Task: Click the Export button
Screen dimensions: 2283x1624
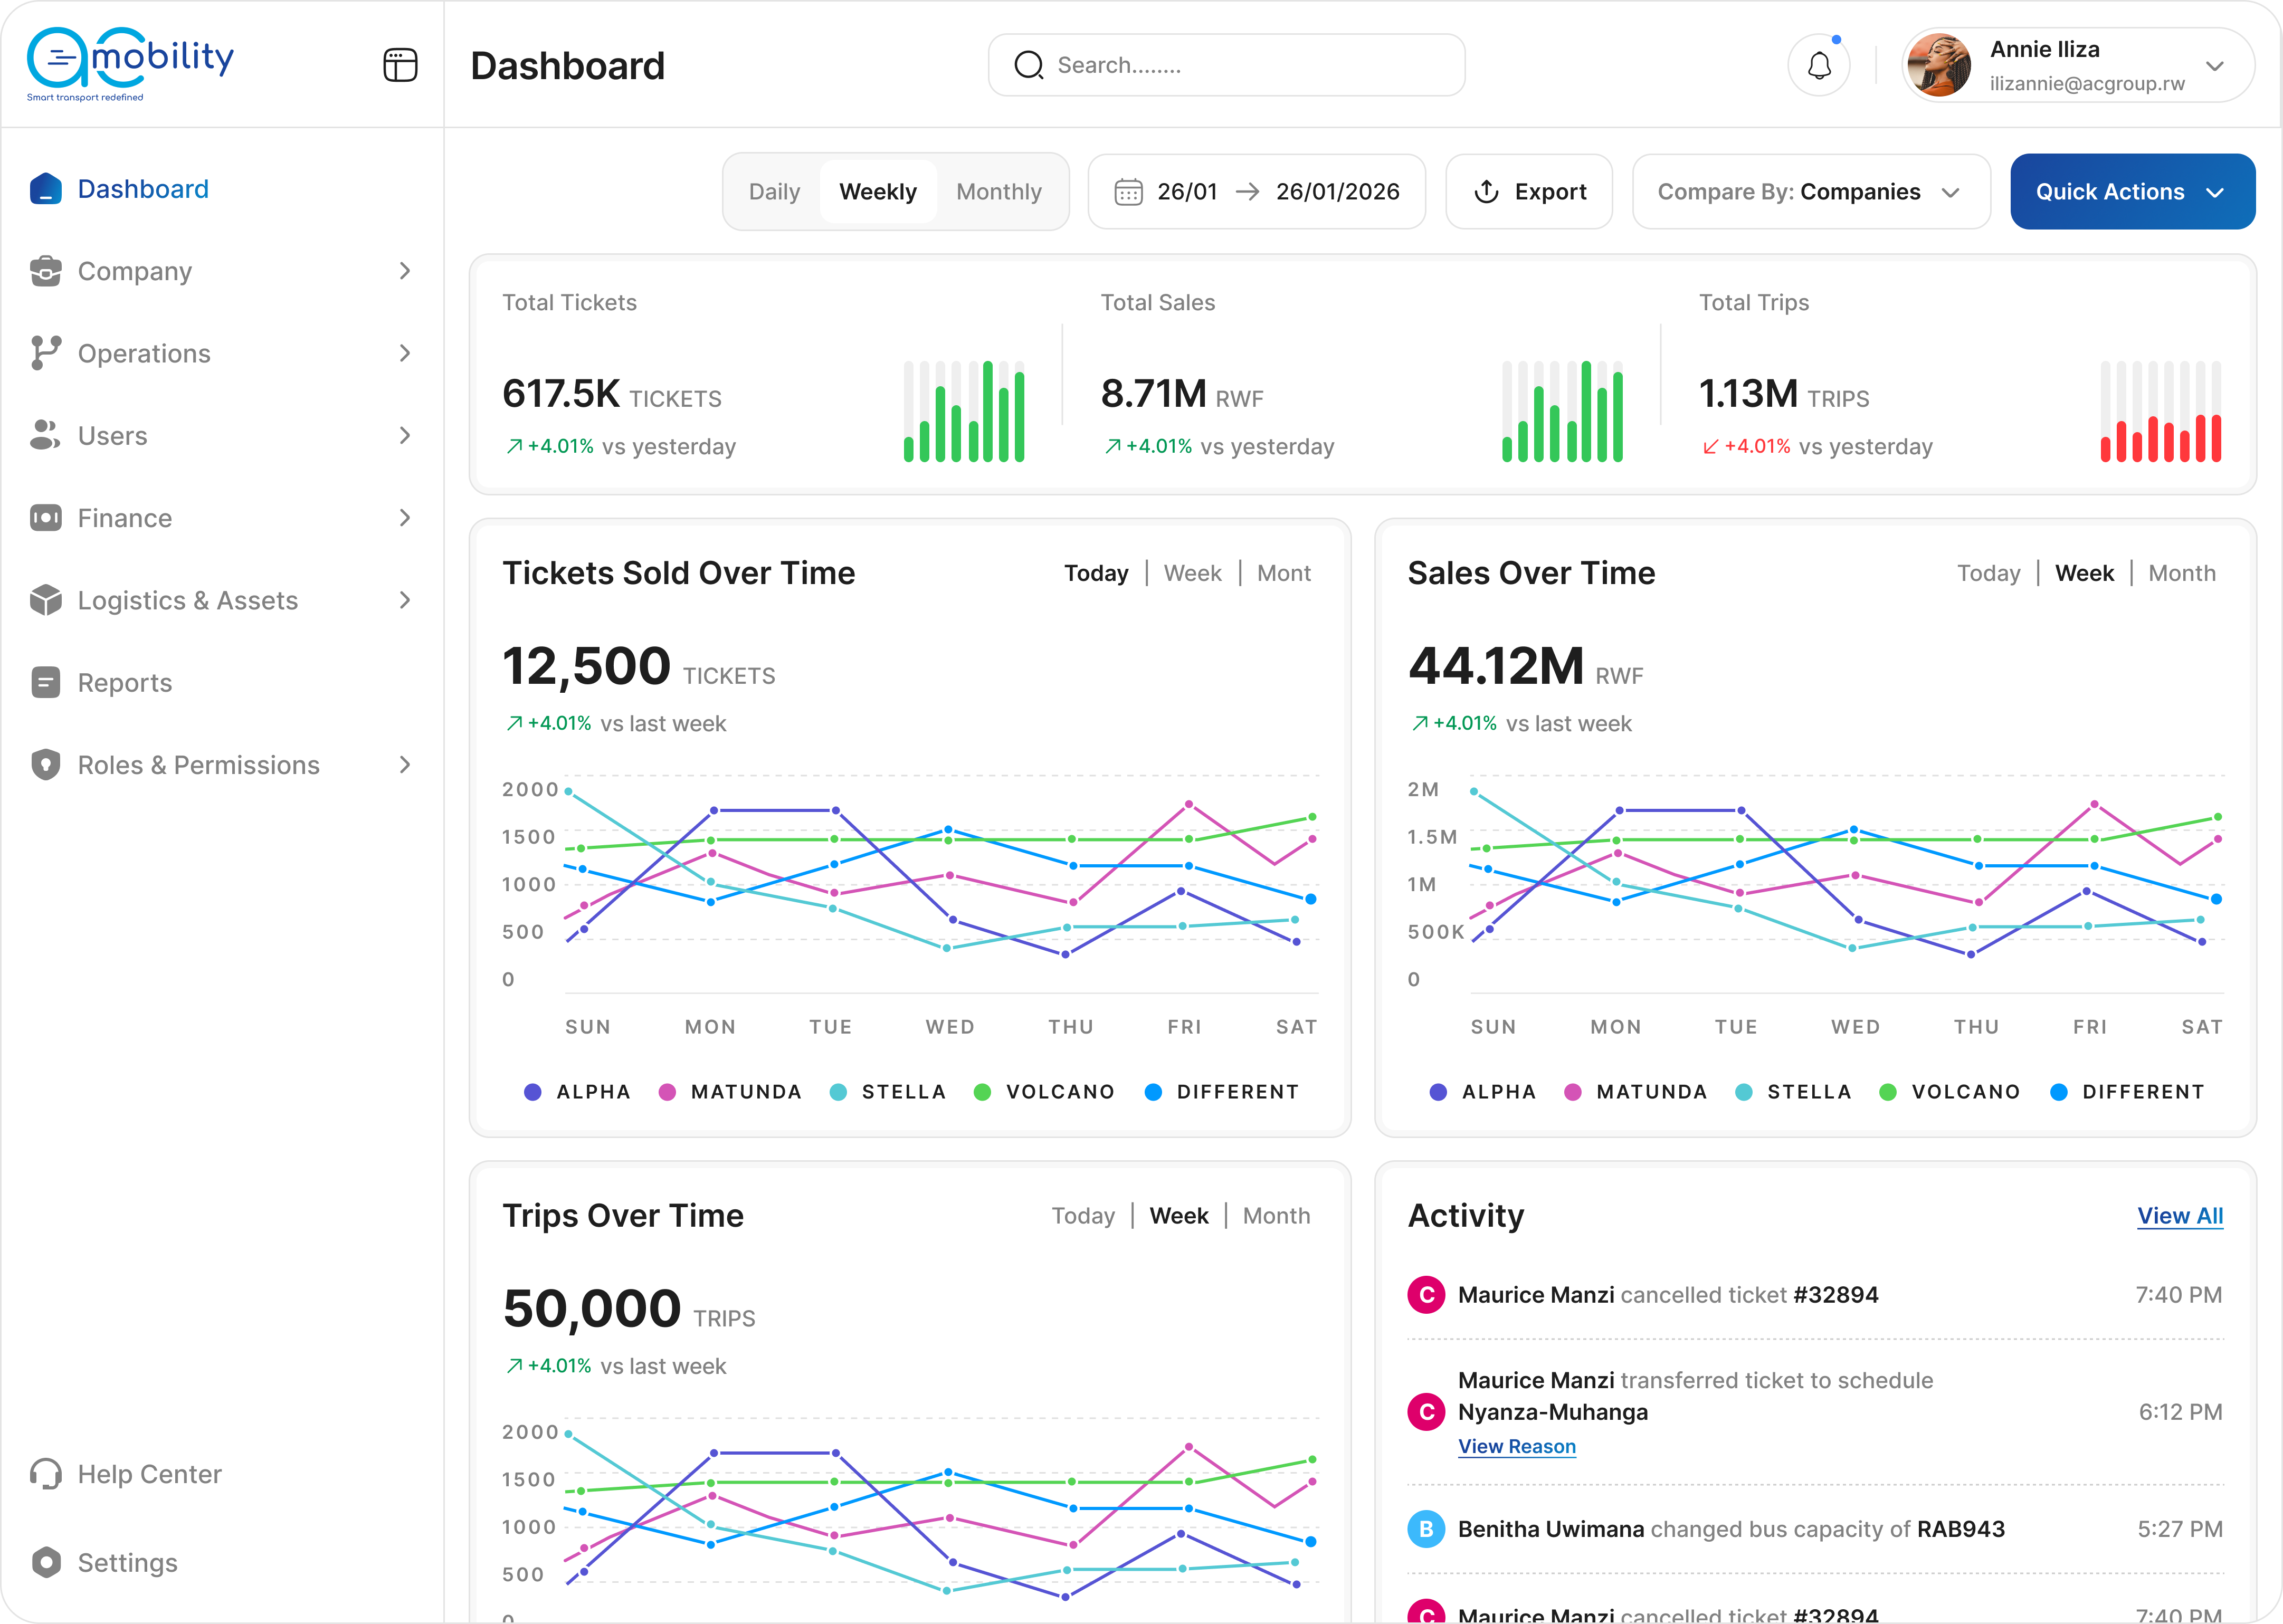Action: coord(1529,192)
